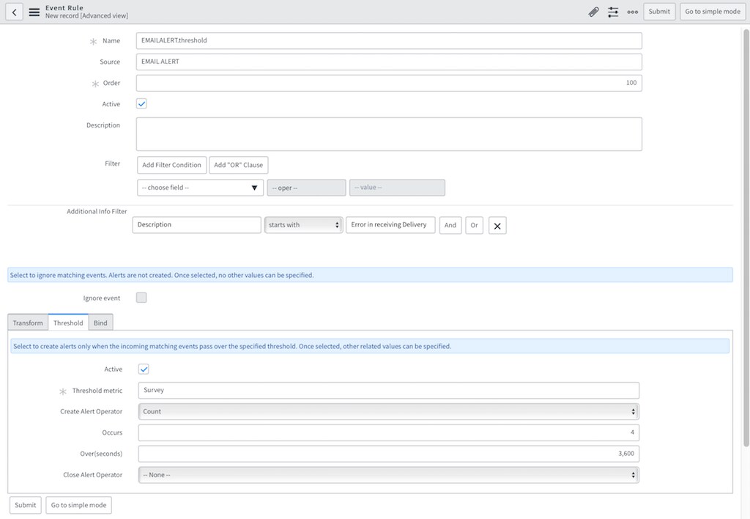Click the 'Event Rule' header title
This screenshot has height=519, width=750.
tap(64, 7)
